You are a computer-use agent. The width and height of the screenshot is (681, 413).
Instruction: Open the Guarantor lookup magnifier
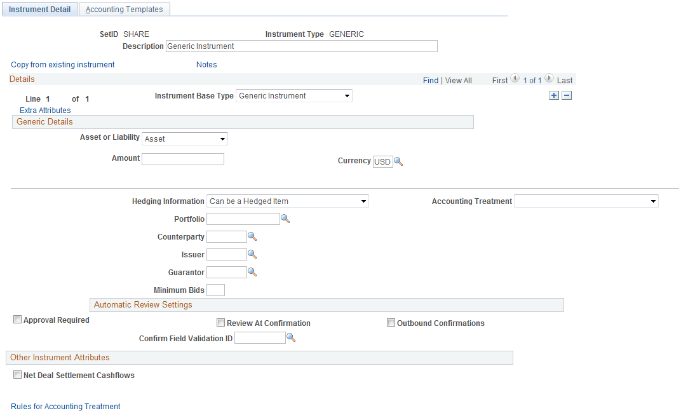pos(252,273)
